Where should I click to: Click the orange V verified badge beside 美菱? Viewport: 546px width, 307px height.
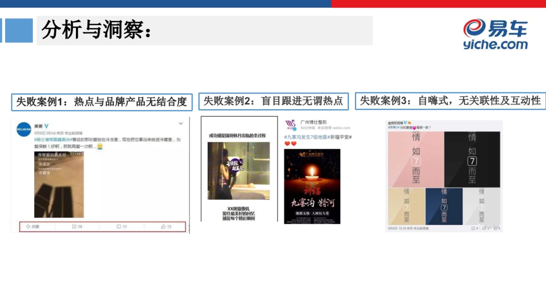[46, 126]
